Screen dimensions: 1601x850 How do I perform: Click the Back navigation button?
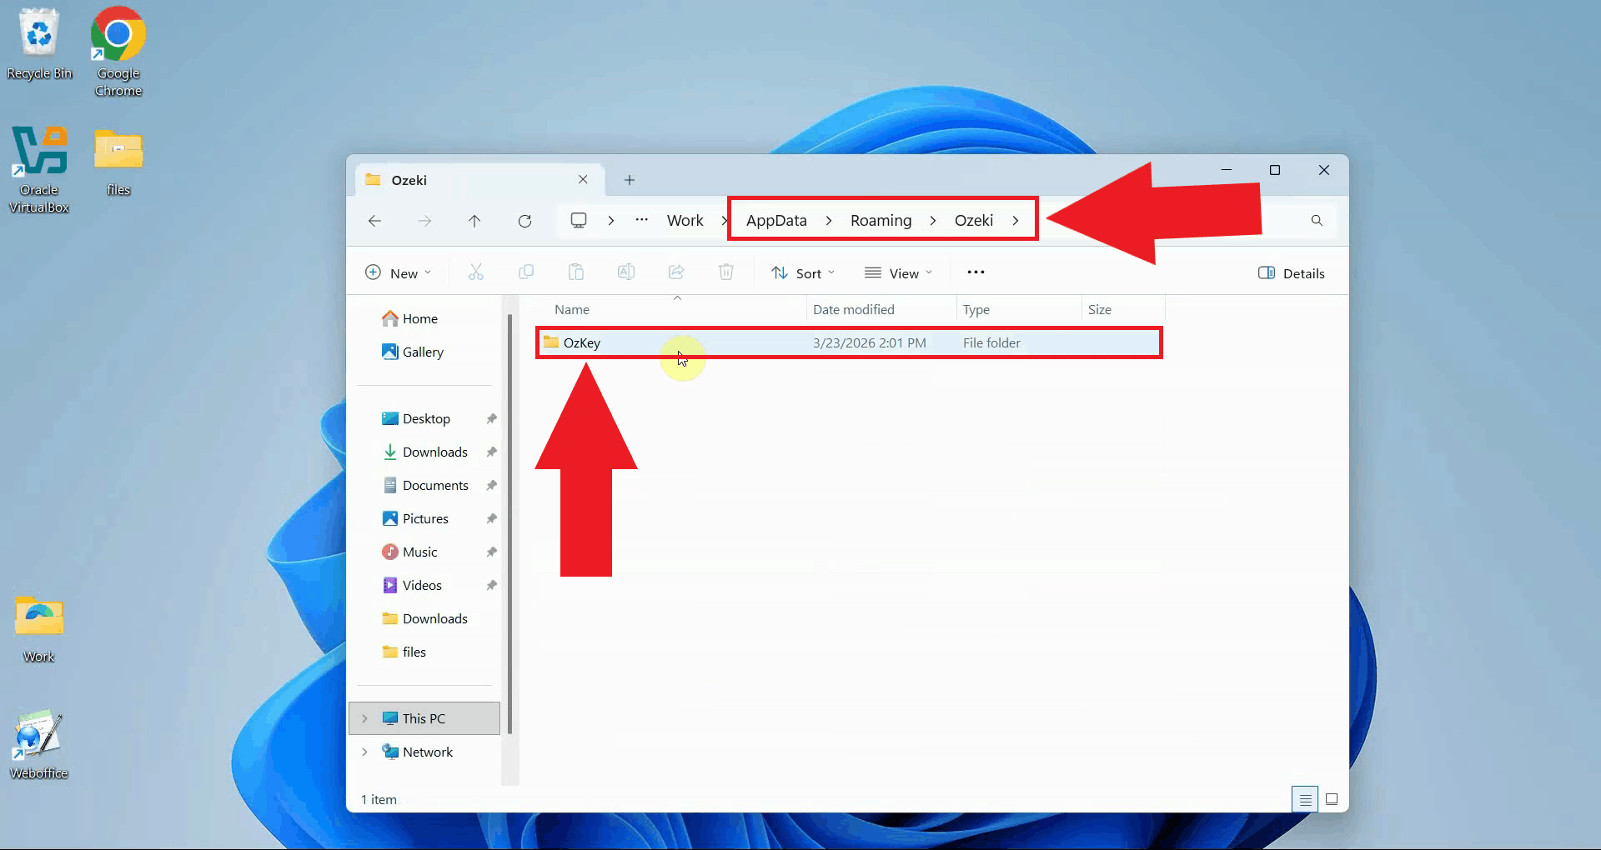coord(374,220)
